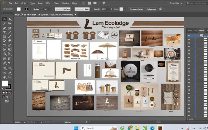The image size is (208, 130).
Task: Click the Fill color swatch in control bar
Action: tap(19, 9)
